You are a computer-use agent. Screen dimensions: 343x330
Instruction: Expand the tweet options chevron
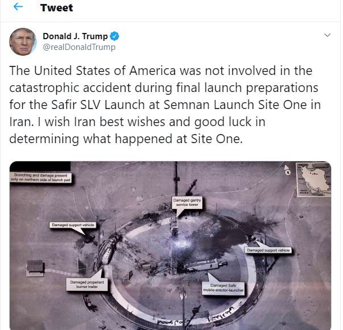tap(327, 35)
